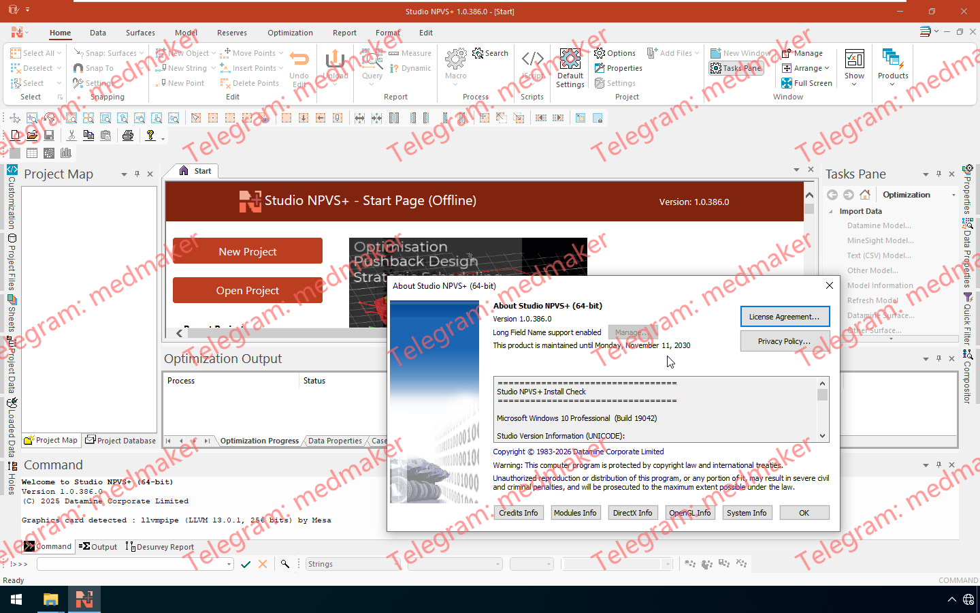Expand the Products dropdown
This screenshot has height=613, width=980.
[893, 84]
